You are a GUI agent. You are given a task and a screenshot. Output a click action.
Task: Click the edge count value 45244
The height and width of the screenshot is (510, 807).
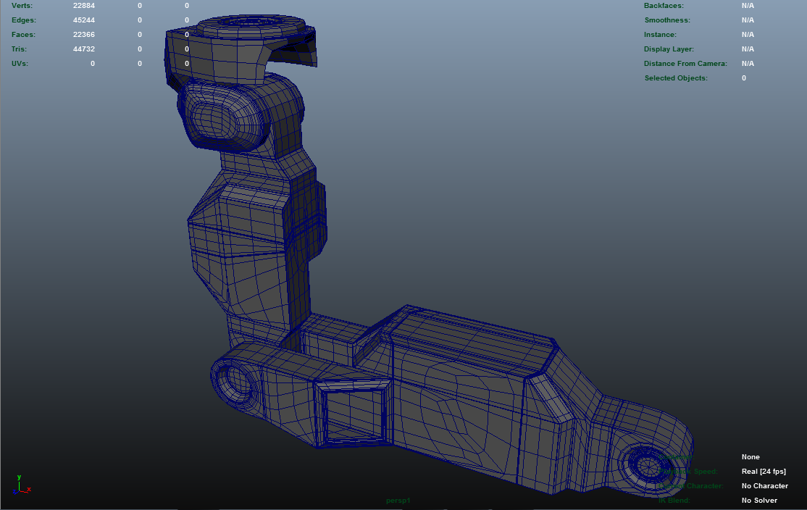84,20
